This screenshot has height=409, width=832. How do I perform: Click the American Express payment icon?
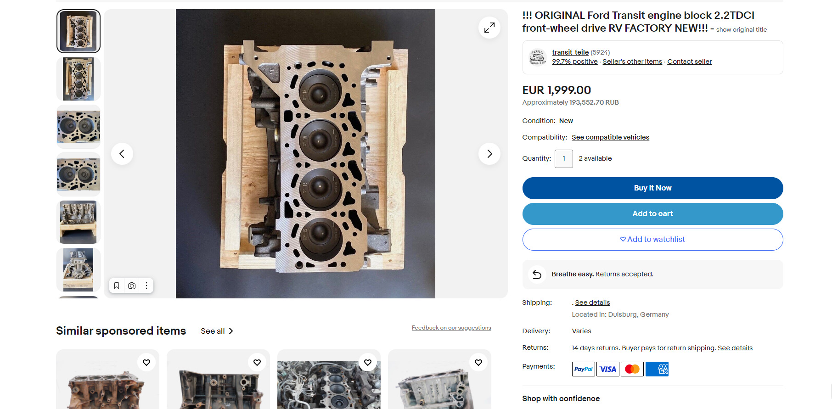point(657,369)
